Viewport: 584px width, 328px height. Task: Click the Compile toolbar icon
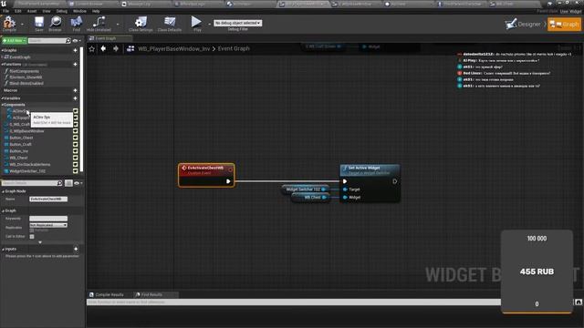coord(9,24)
